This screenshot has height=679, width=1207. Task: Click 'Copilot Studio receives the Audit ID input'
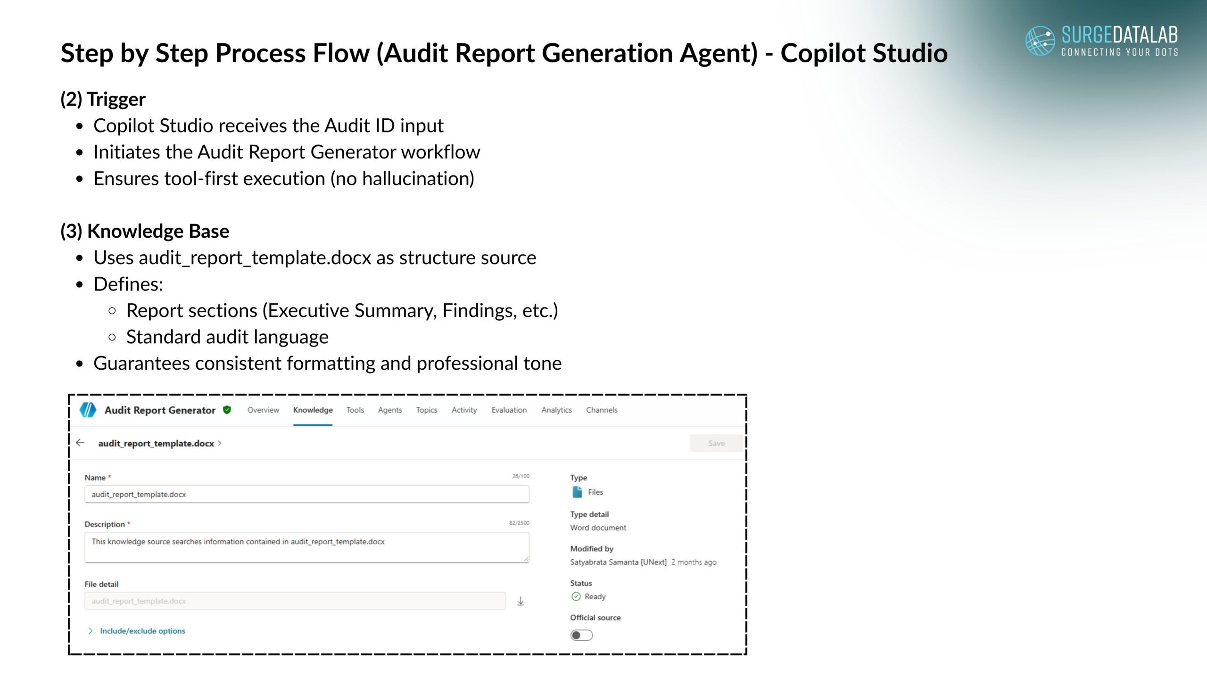pyautogui.click(x=268, y=126)
